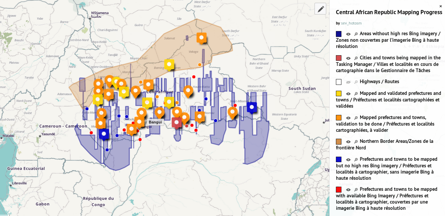Image resolution: width=445 pixels, height=216 pixels.
Task: Click the South Sudan country label
Action: [302, 88]
